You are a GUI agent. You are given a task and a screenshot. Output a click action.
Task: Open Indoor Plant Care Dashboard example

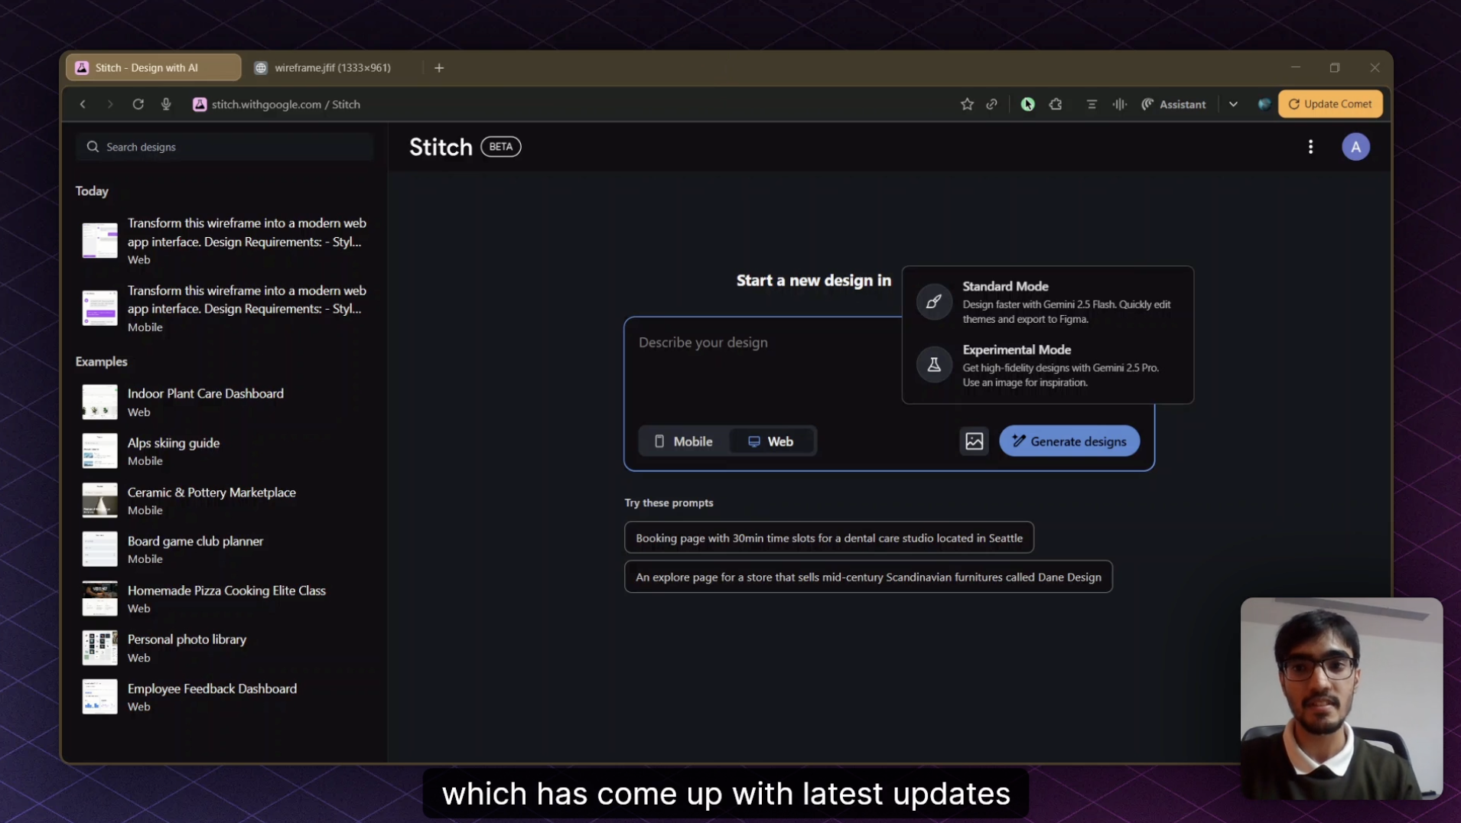click(x=224, y=402)
